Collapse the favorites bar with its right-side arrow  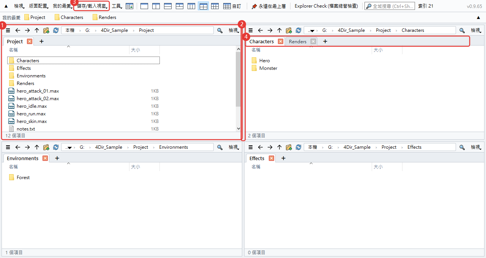coord(478,17)
